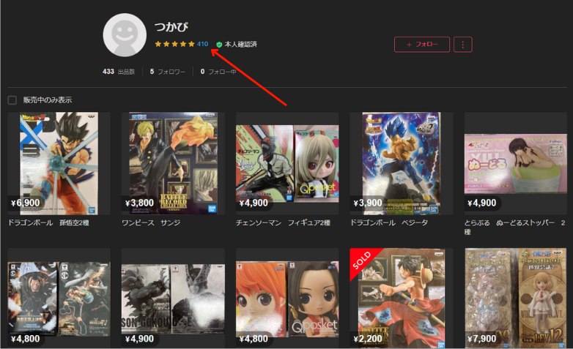
Task: Click the five-star rating icons
Action: [174, 44]
